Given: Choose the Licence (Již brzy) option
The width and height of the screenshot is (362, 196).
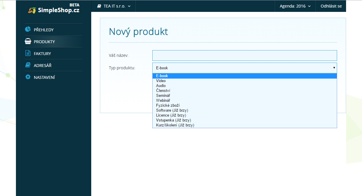Looking at the screenshot, I should coord(245,115).
